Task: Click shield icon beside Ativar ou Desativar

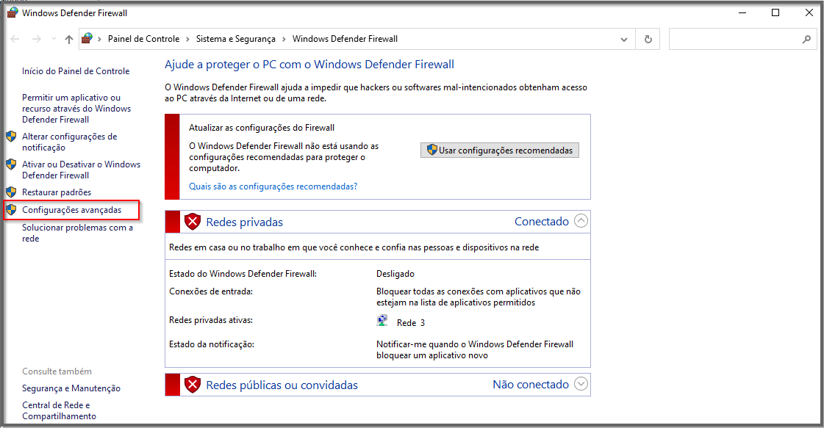Action: coord(11,164)
